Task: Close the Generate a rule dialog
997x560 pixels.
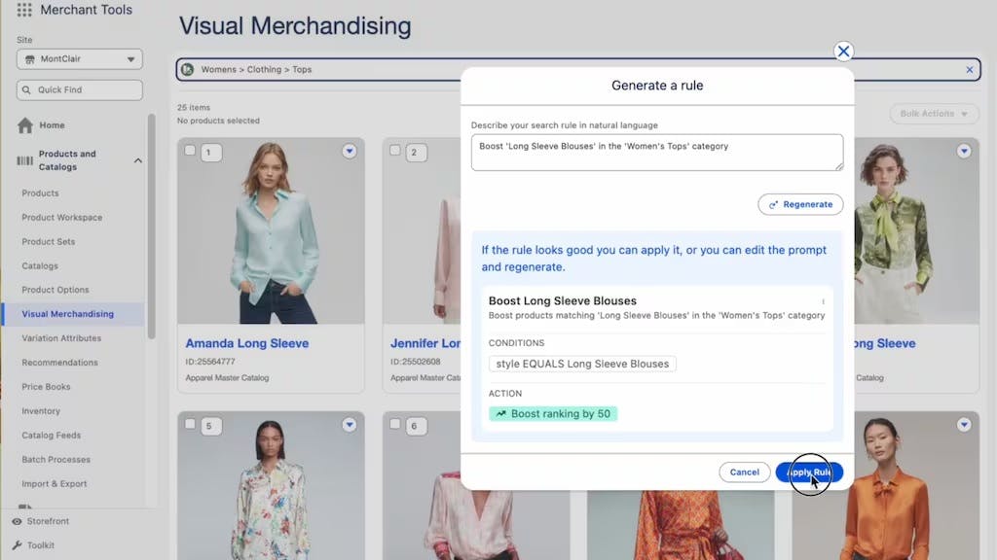Action: tap(843, 52)
